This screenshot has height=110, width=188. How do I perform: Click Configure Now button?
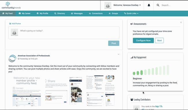point(143,40)
